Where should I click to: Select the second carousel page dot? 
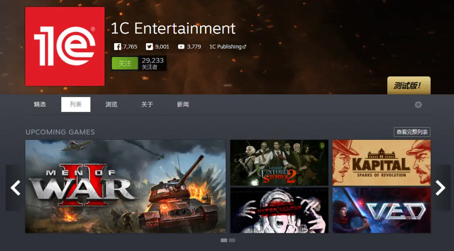point(232,240)
